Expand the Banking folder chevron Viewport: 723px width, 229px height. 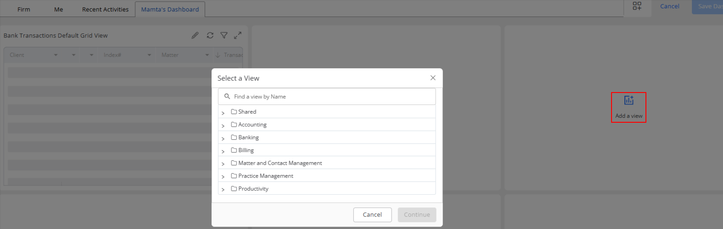[x=223, y=138]
